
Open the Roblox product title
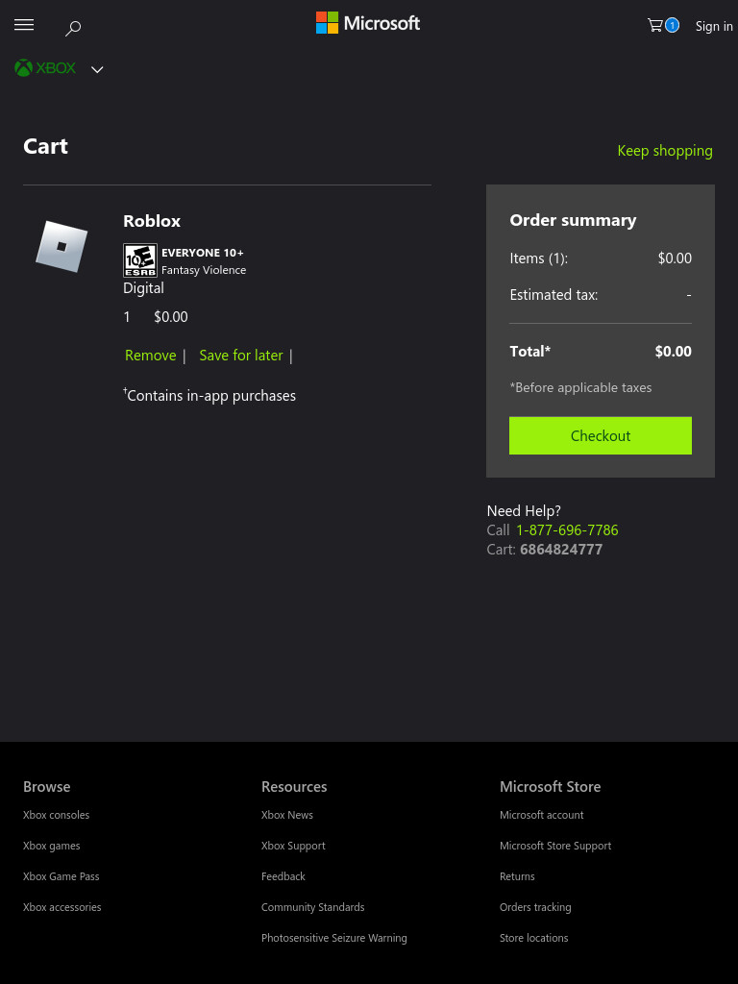(152, 221)
